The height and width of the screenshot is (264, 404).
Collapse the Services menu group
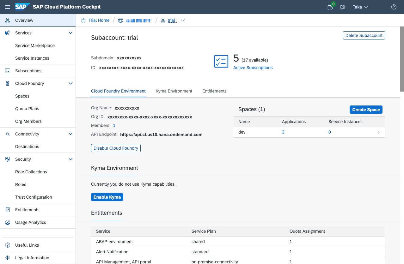70,33
